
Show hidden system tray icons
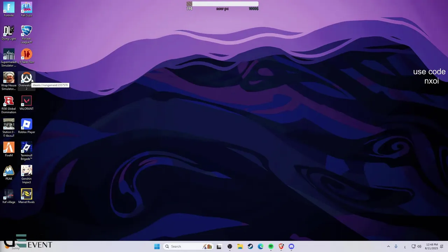(388, 246)
